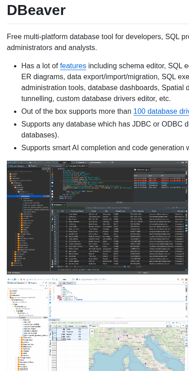189x371 pixels.
Task: Open the dark-theme DBeaver screenshot image
Action: click(97, 218)
